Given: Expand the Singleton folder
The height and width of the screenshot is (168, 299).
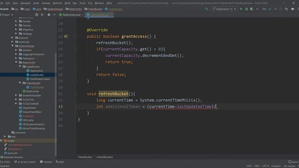Looking at the screenshot, I should pyautogui.click(x=16, y=29).
